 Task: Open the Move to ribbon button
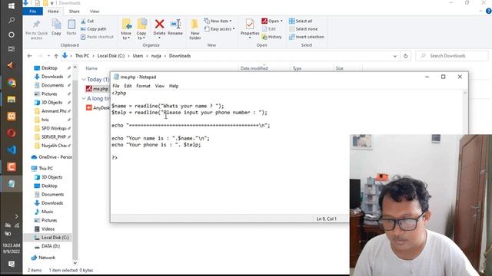(126, 29)
